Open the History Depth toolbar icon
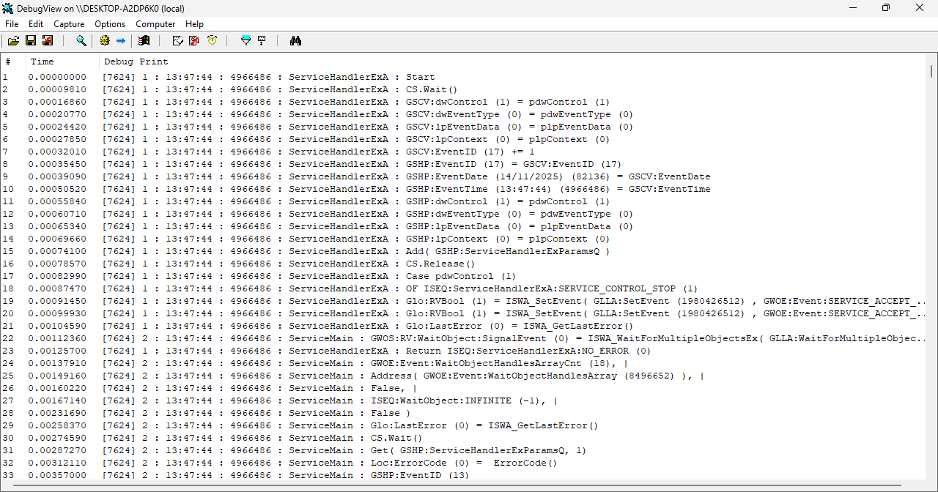 click(x=262, y=41)
